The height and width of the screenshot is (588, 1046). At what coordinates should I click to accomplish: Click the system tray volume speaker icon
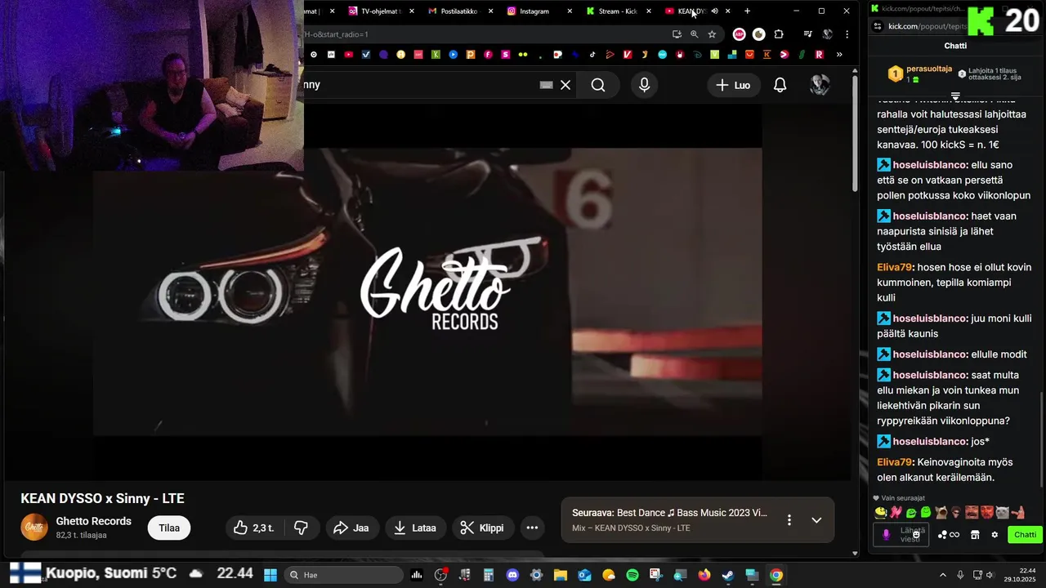(x=990, y=575)
